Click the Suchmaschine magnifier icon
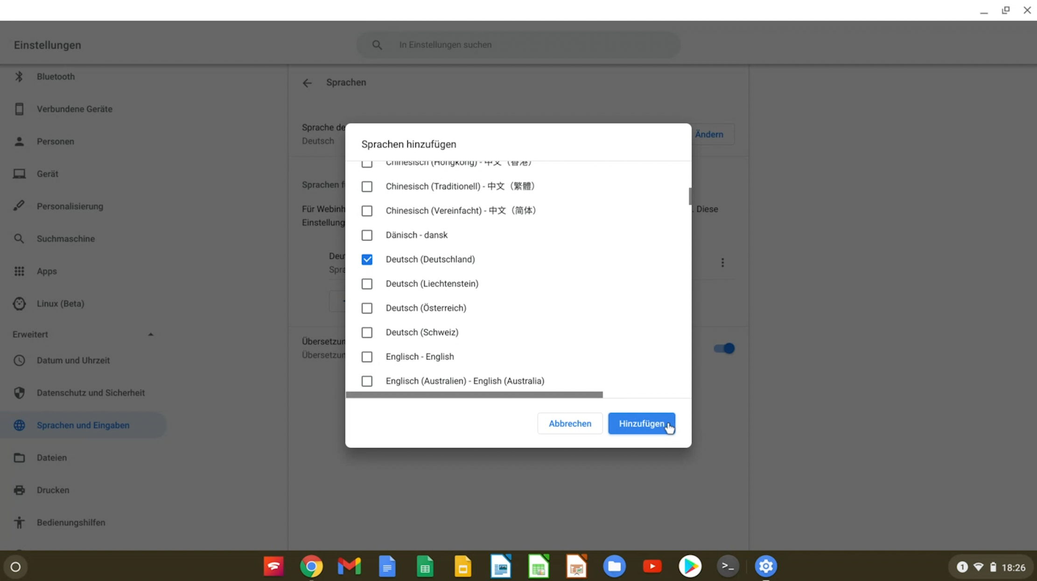1037x581 pixels. (19, 239)
